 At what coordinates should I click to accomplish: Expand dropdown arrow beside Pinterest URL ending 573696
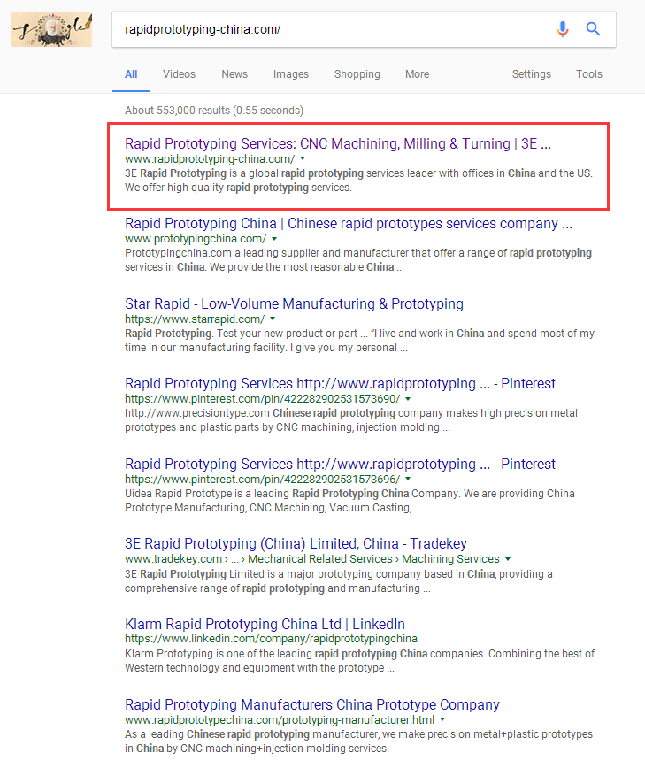coord(408,479)
